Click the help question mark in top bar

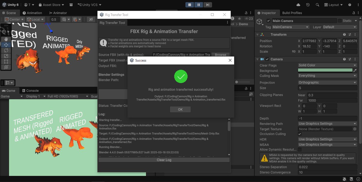tap(350, 5)
